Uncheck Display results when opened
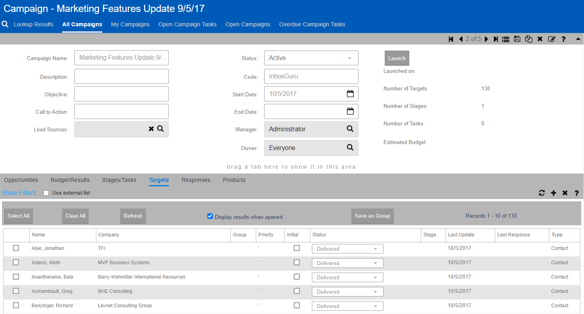The height and width of the screenshot is (314, 584). (210, 216)
